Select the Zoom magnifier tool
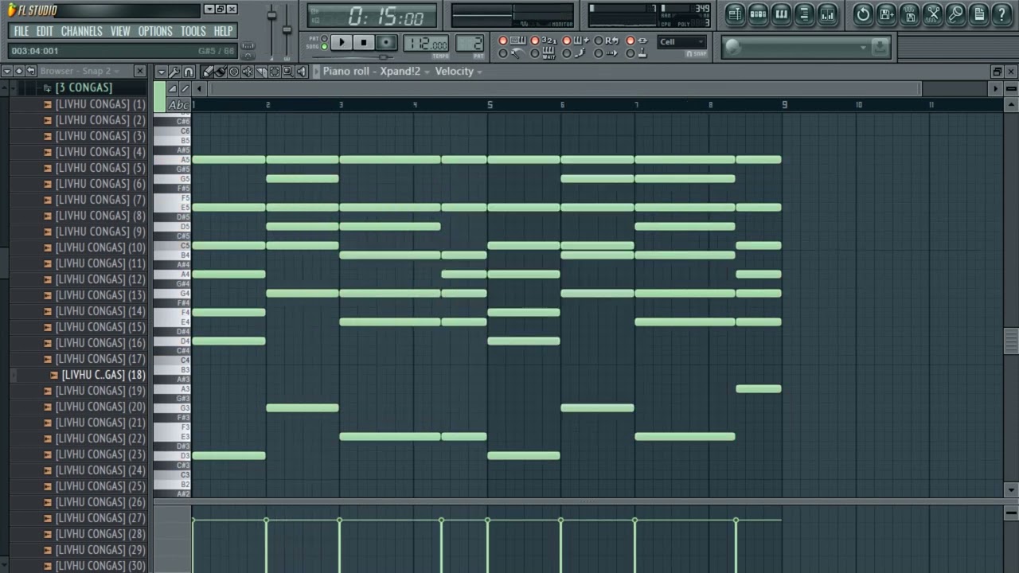 pyautogui.click(x=288, y=72)
